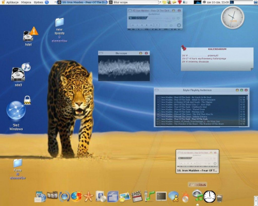Open the trash can in dock
Image resolution: width=258 pixels, height=206 pixels.
[x=220, y=198]
